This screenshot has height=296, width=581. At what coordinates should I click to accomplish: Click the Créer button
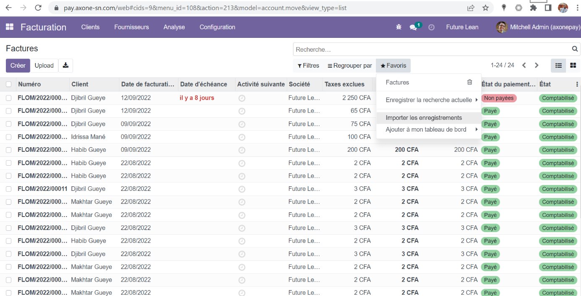point(18,66)
